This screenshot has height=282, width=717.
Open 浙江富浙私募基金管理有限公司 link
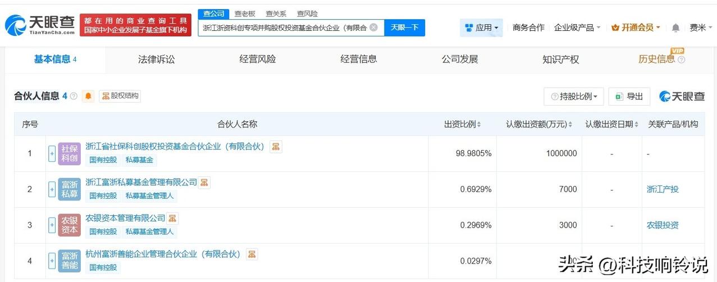pyautogui.click(x=141, y=183)
